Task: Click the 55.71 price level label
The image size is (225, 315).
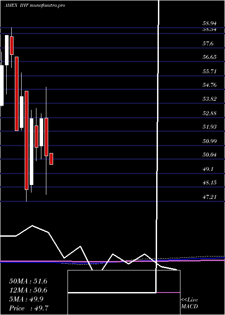Action: click(x=209, y=71)
